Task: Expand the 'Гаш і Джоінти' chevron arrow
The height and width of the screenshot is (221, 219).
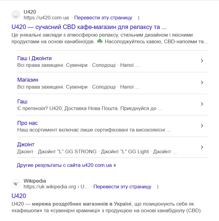Action: click(x=202, y=61)
